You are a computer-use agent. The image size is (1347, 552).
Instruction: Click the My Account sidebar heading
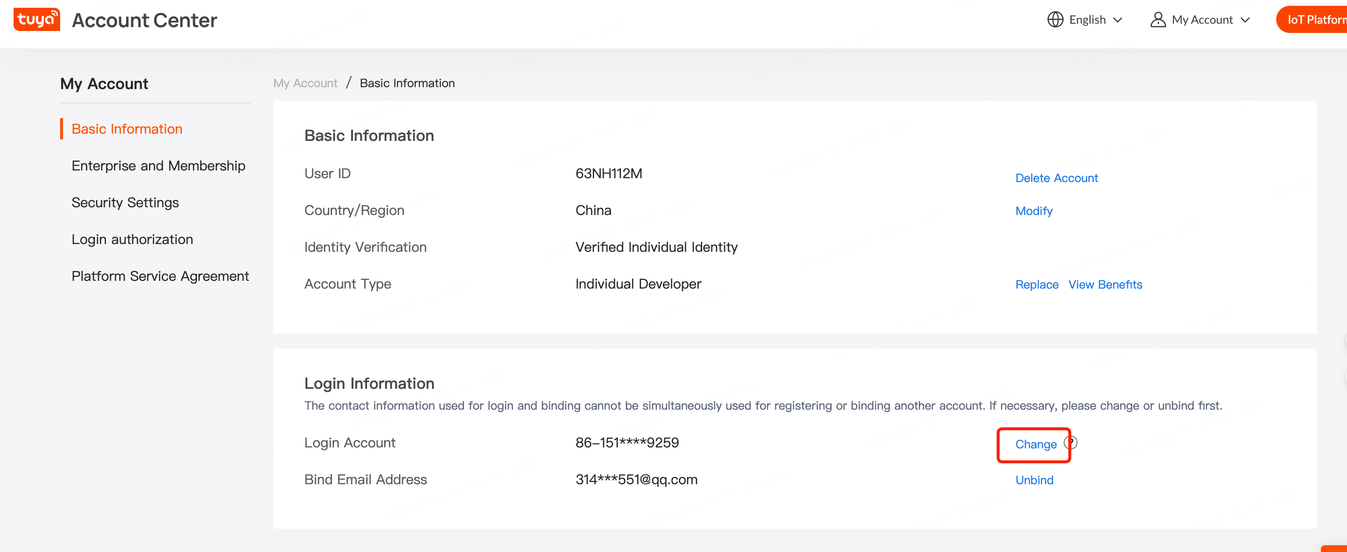104,84
